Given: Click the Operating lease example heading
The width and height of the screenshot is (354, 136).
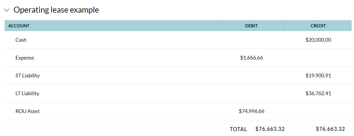Looking at the screenshot, I should click(x=56, y=10).
